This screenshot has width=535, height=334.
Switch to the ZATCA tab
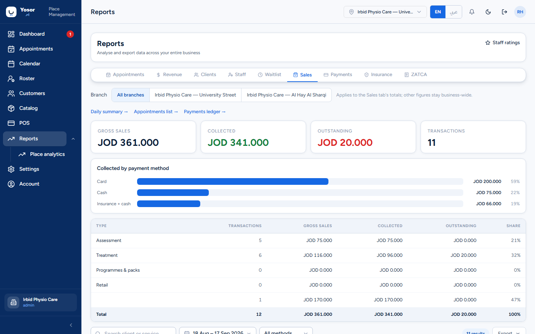[415, 75]
